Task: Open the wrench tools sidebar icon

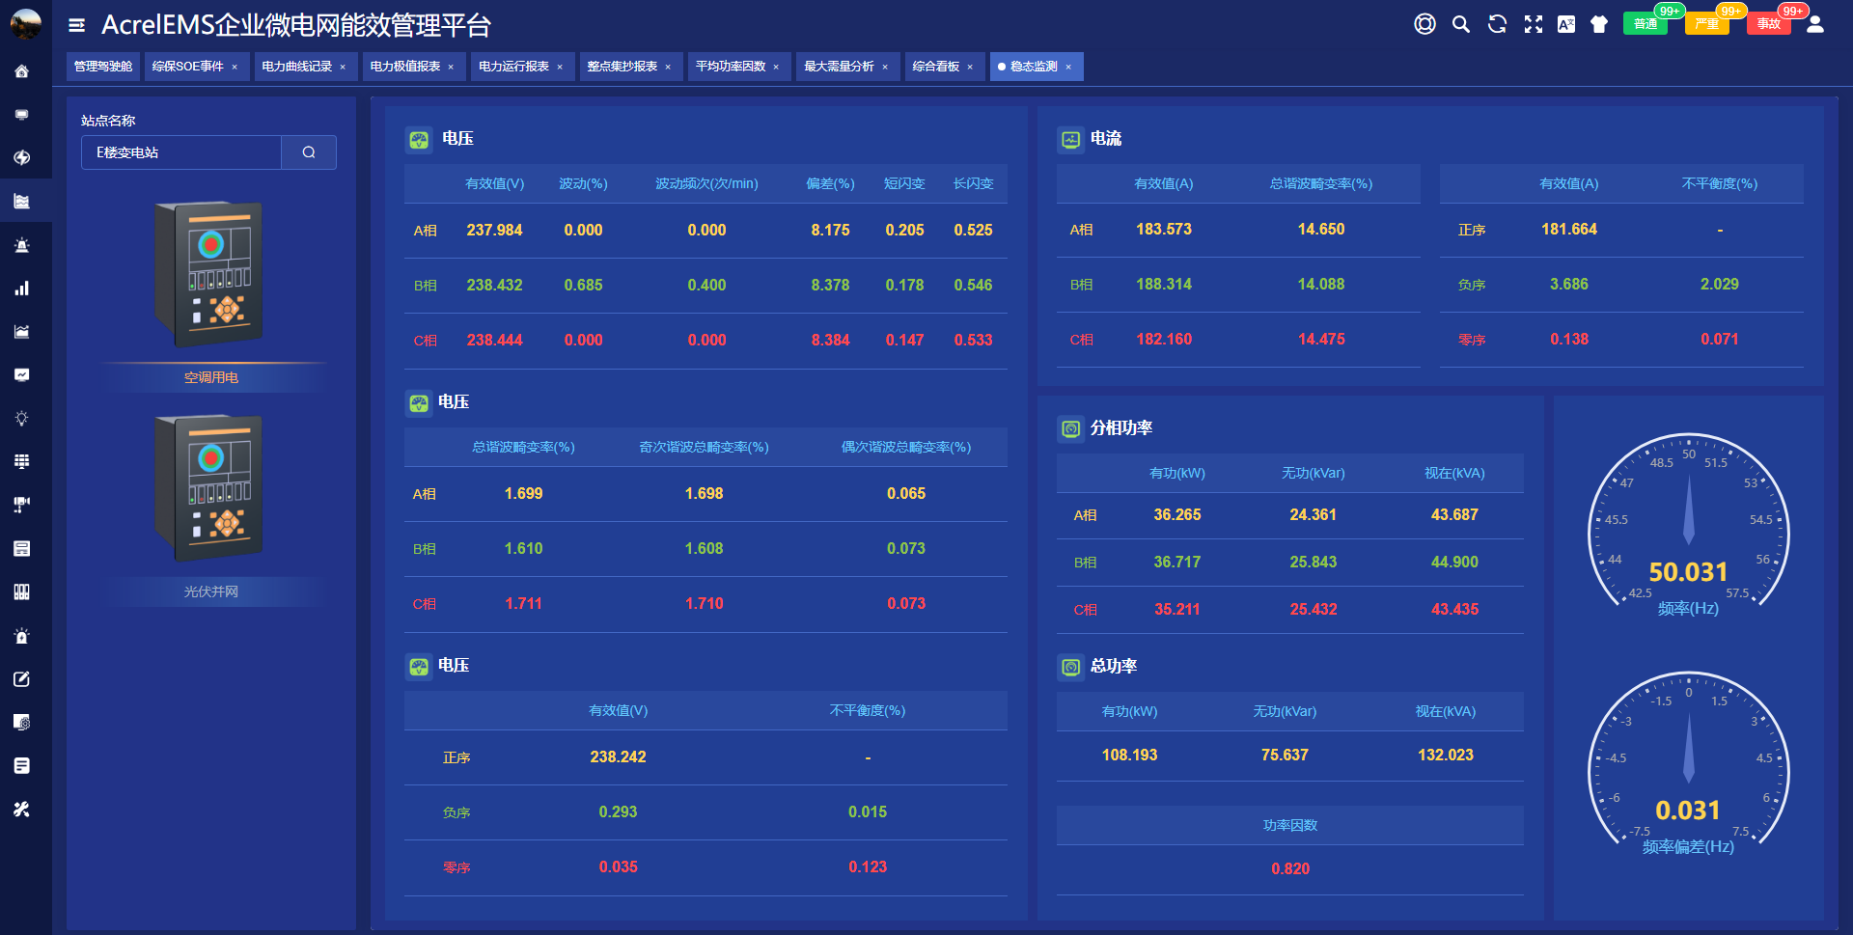Action: coord(21,810)
